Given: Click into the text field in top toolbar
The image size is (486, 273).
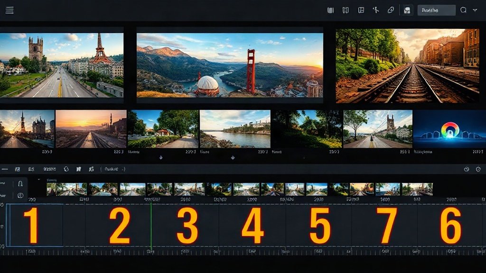Looking at the screenshot, I should (437, 10).
